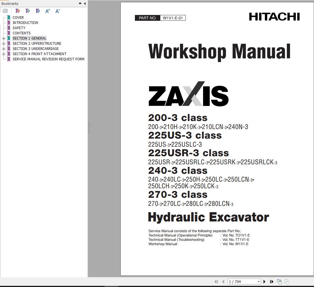
Task: Click the Vol. No. W1V1-E text
Action: point(235,244)
